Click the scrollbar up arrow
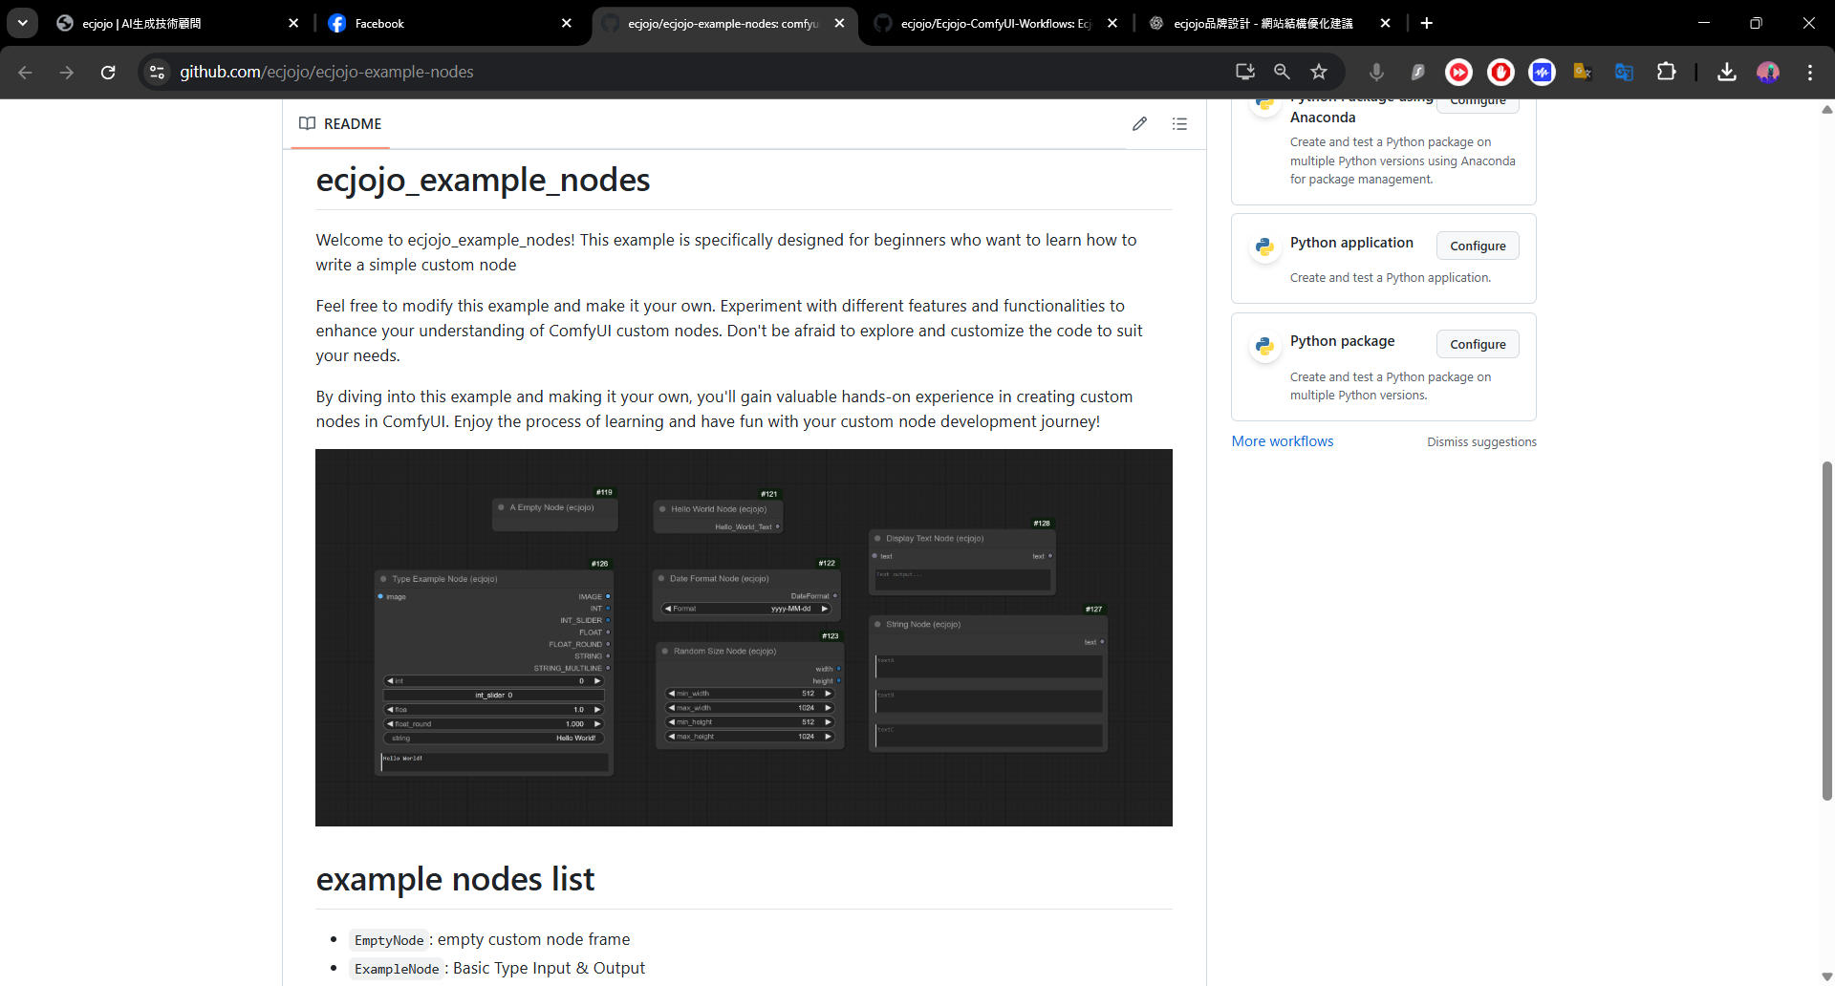The image size is (1835, 986). click(1826, 110)
